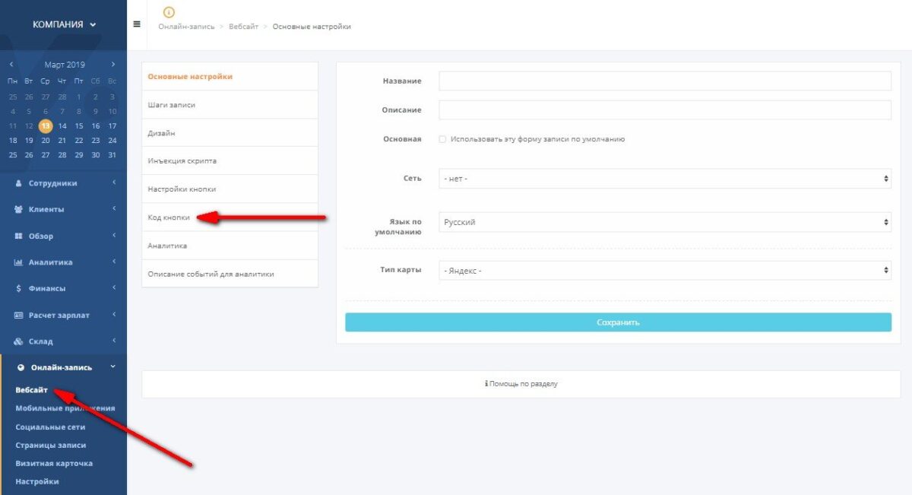Open Инъекция скрипта section
Screen dimensions: 912x495
(230, 161)
